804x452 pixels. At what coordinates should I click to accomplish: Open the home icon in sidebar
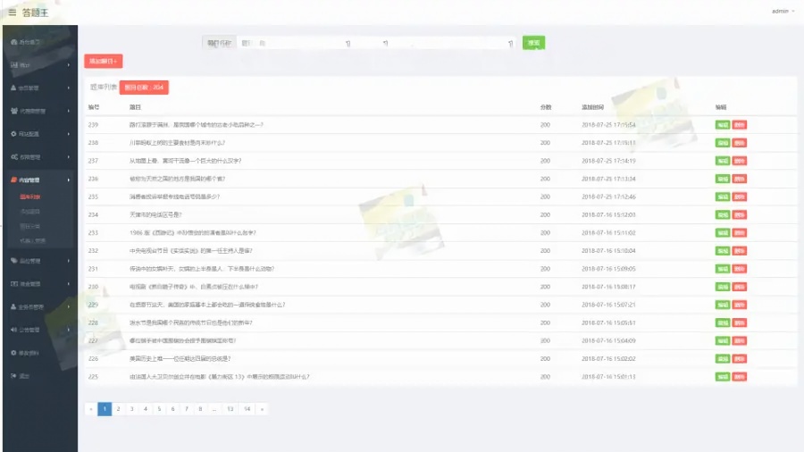coord(13,42)
